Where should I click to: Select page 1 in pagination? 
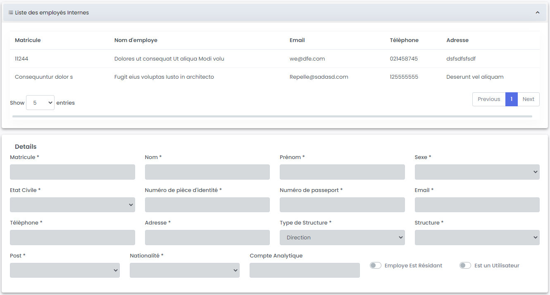(x=511, y=99)
